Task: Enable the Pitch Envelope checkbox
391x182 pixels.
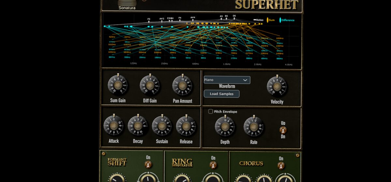Action: coord(210,111)
